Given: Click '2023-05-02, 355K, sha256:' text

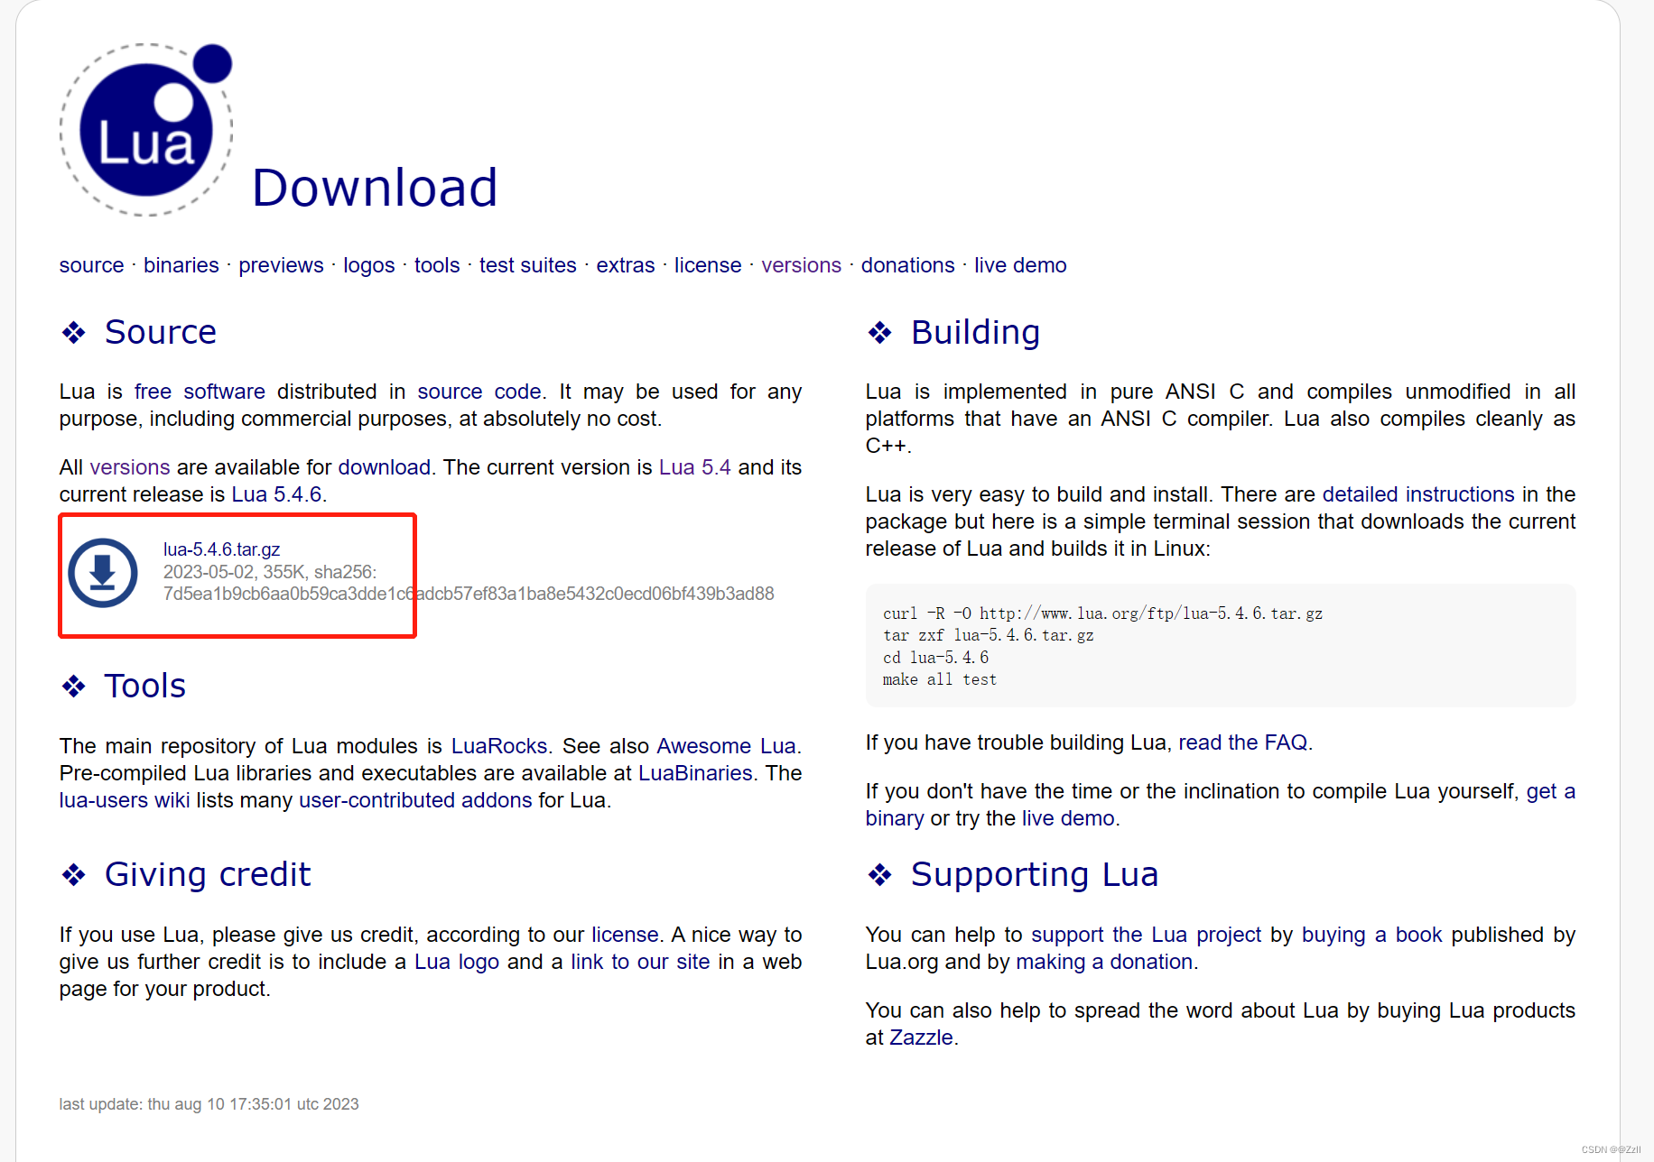Looking at the screenshot, I should tap(270, 572).
